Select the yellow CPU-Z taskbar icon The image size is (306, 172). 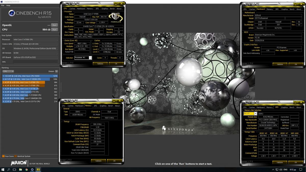coord(38,169)
